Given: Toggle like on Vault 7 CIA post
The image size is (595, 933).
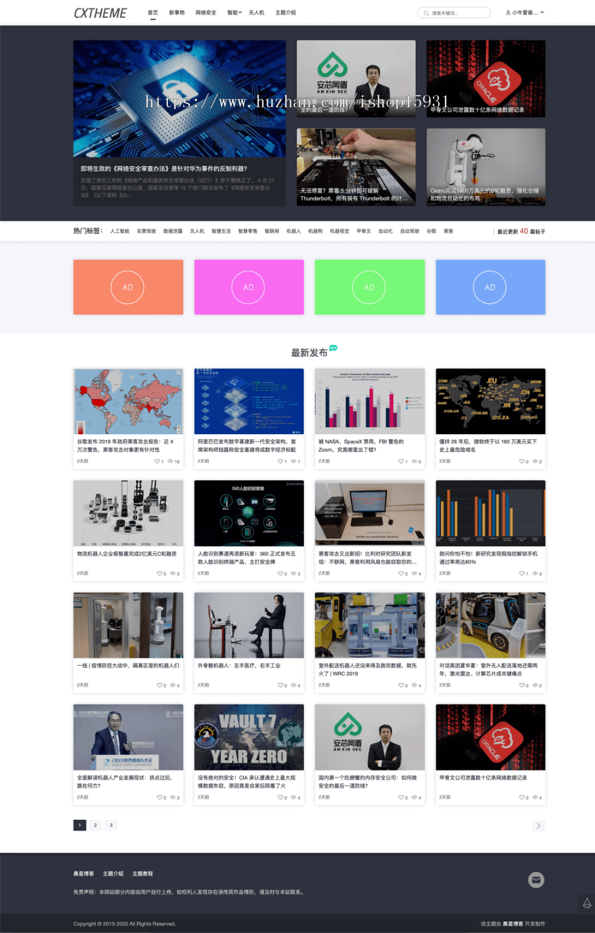Looking at the screenshot, I should (x=280, y=797).
